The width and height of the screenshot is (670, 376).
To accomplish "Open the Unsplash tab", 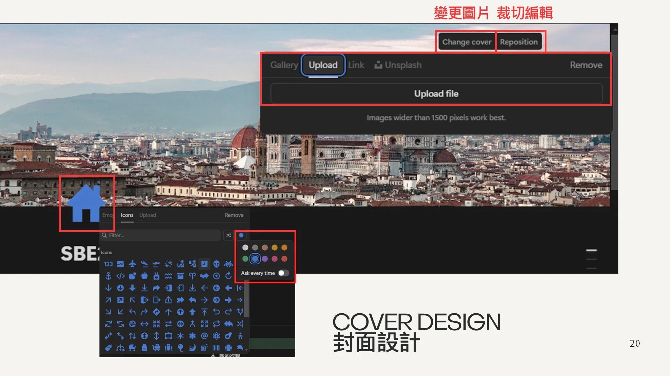I will click(398, 65).
